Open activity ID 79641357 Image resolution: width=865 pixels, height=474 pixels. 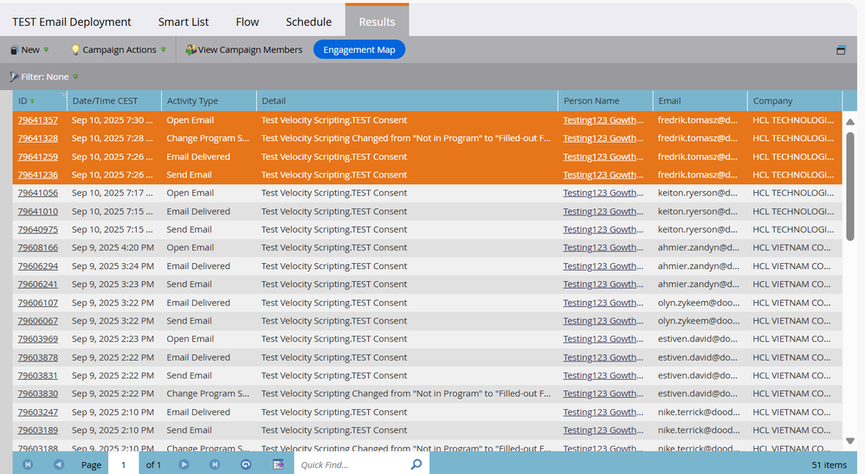37,120
